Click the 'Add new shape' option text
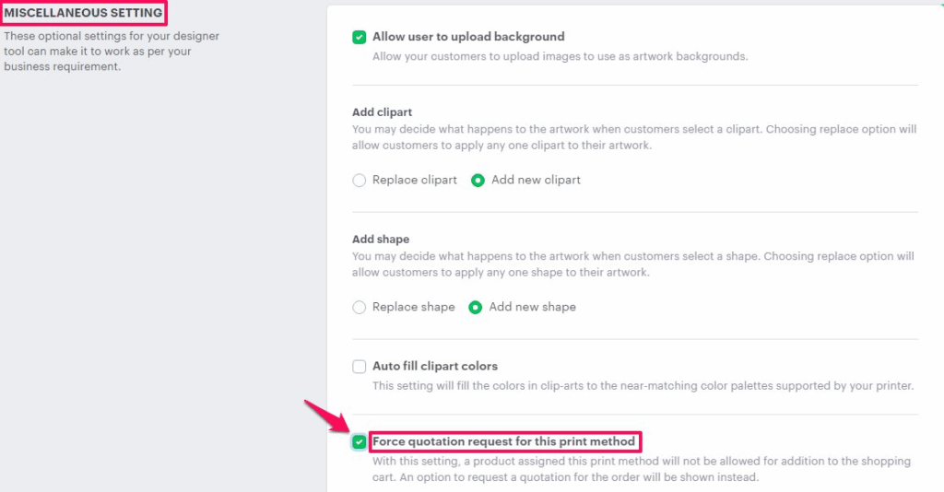944x492 pixels. [532, 308]
